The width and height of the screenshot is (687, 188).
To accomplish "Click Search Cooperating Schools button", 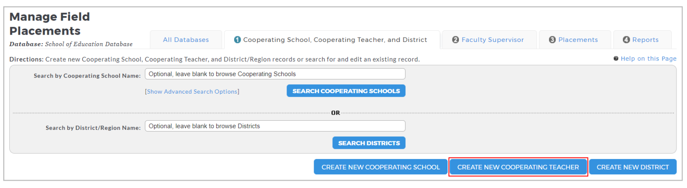I will point(346,91).
